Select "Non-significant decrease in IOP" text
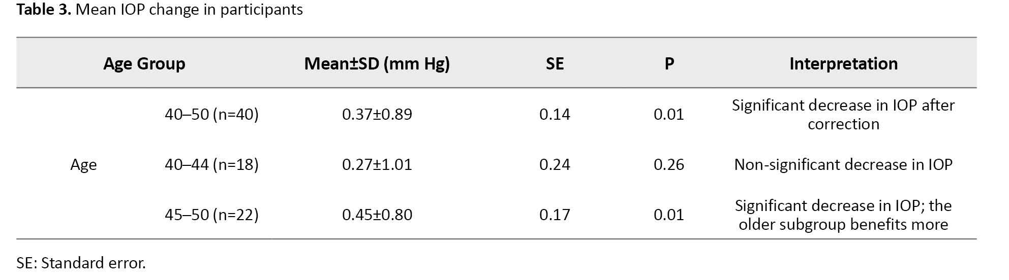 (843, 165)
